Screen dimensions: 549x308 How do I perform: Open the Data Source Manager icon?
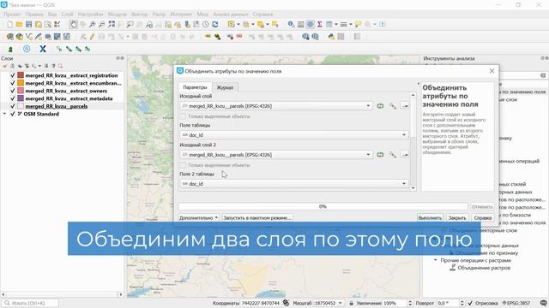click(9, 37)
